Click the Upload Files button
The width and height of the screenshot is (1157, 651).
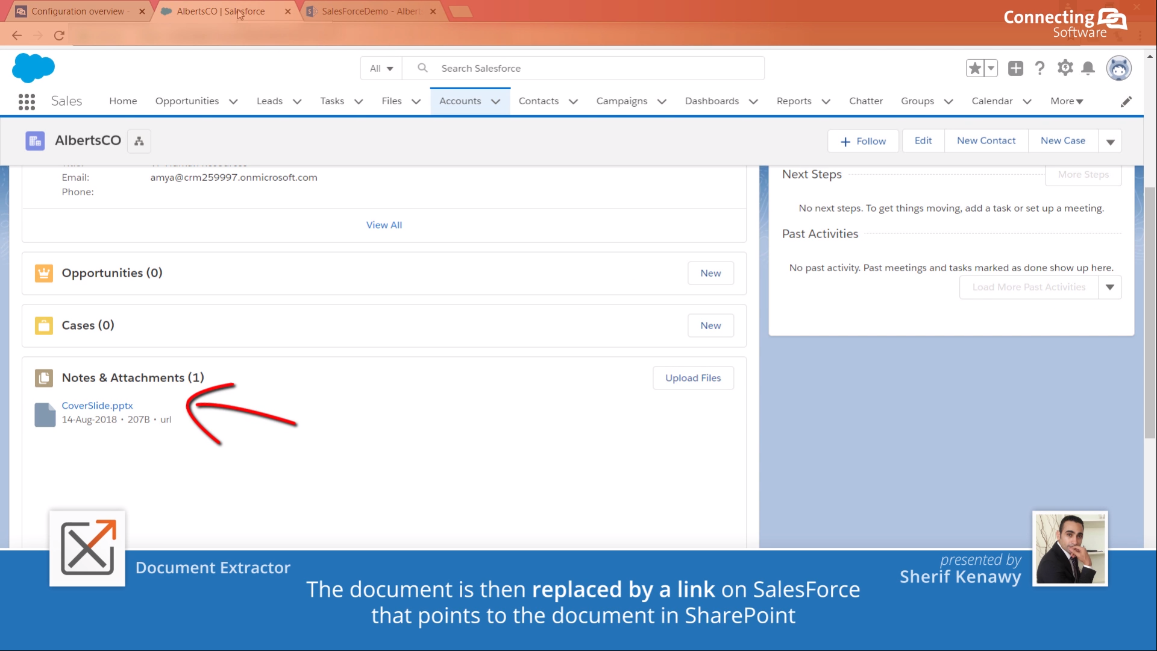click(x=693, y=377)
